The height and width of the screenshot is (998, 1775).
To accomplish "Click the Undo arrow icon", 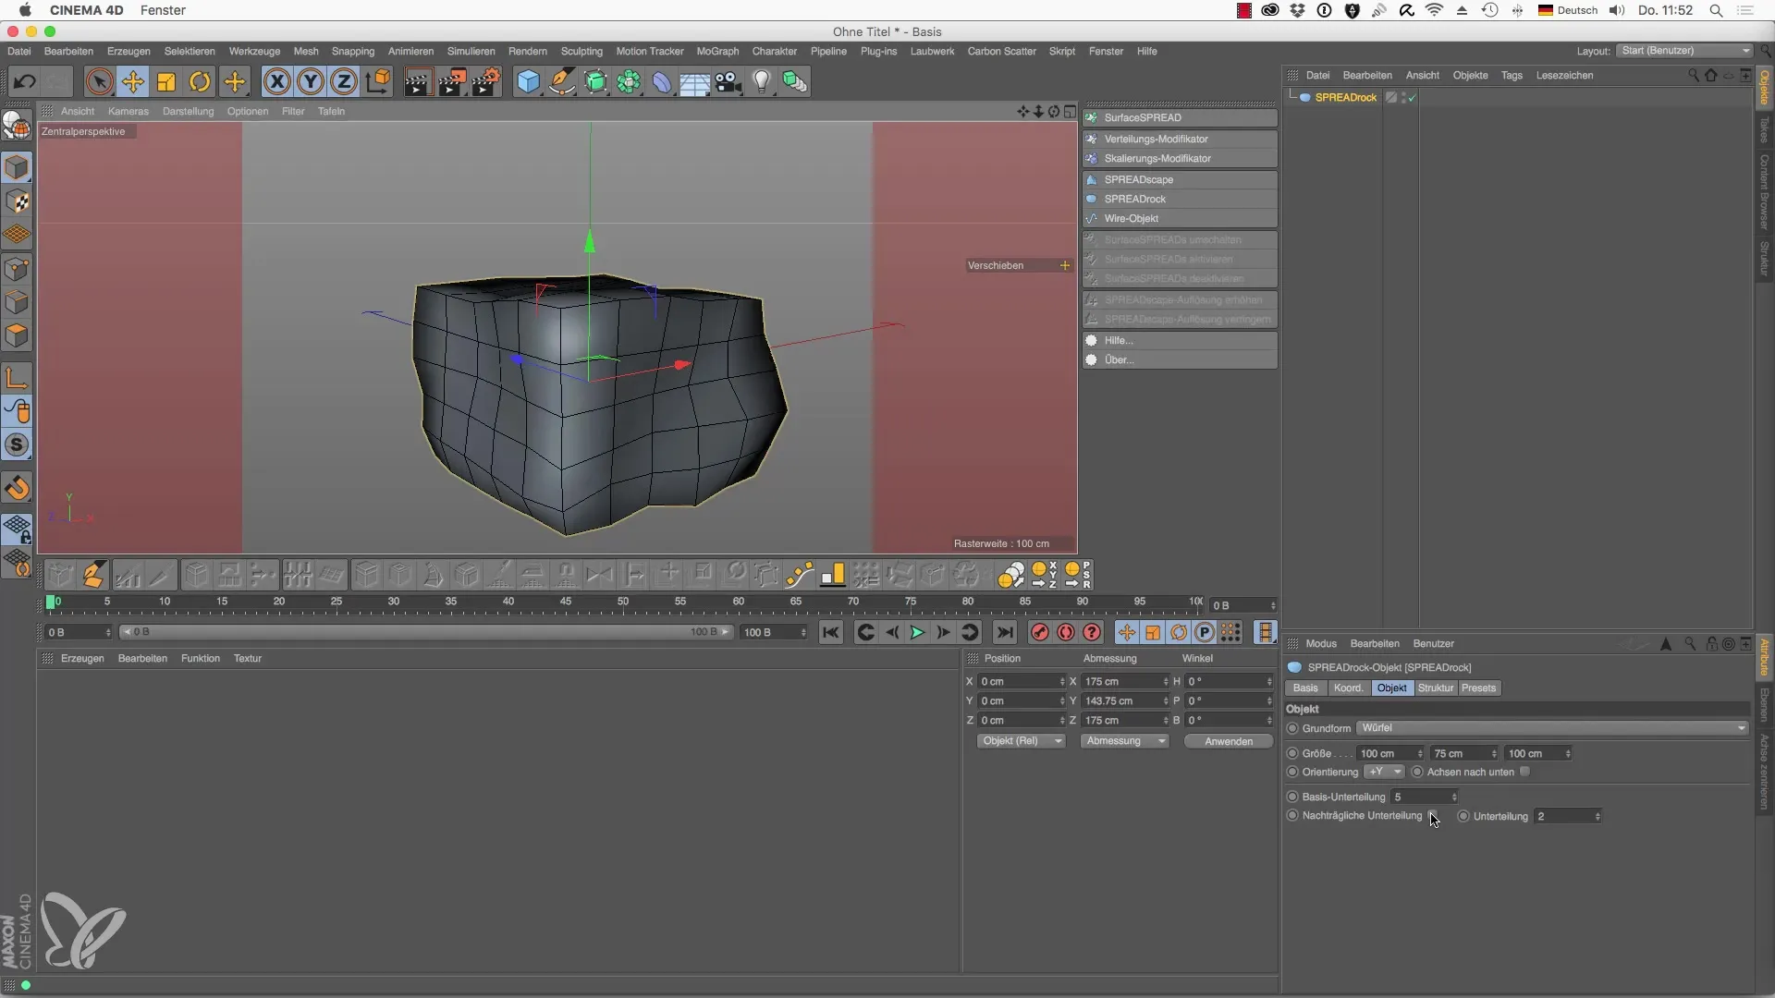I will (x=25, y=82).
